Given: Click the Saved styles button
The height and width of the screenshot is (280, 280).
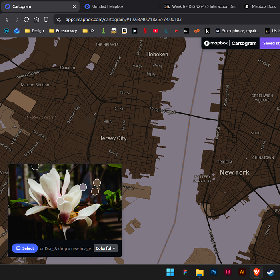Looking at the screenshot, I should [x=269, y=43].
